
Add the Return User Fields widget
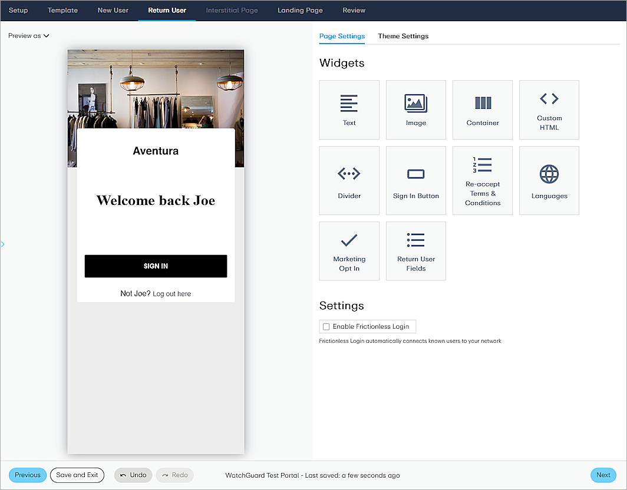(415, 251)
